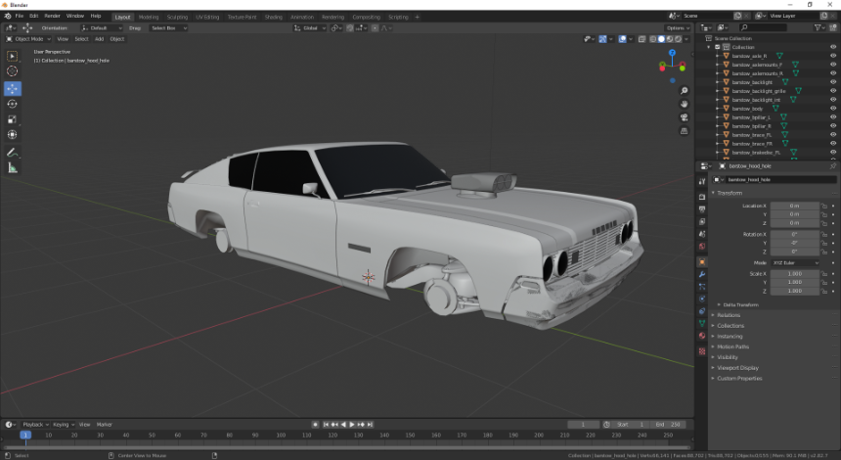
Task: Click the Location X value field
Action: tap(794, 206)
